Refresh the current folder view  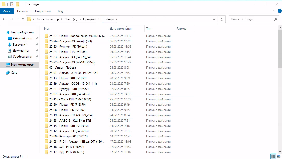click(222, 19)
